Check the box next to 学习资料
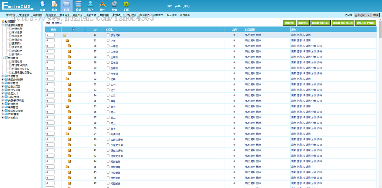 pyautogui.click(x=108, y=35)
